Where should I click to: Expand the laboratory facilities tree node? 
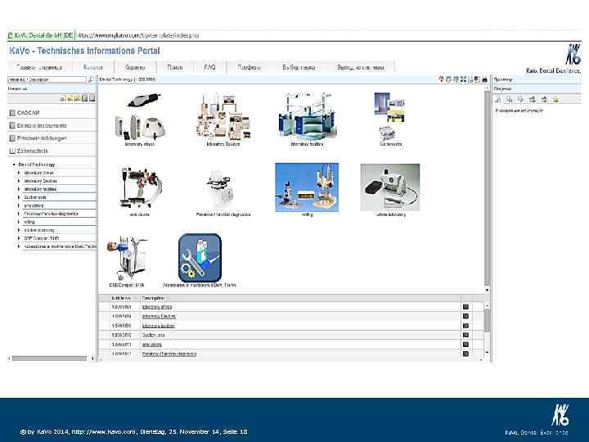pos(19,189)
